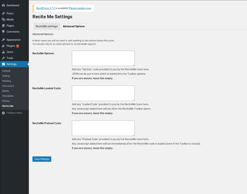Click the Comments speech bubble icon

(x=3, y=32)
